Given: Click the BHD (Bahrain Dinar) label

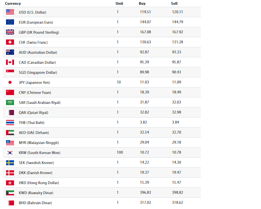Looking at the screenshot, I should click(x=35, y=203).
